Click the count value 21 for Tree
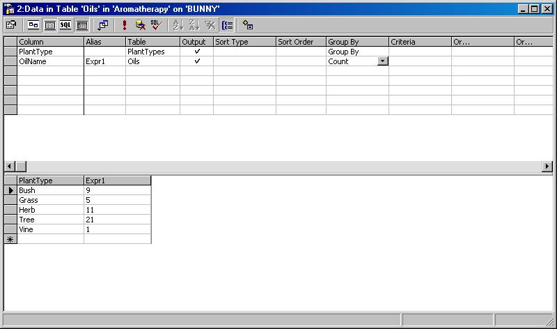Viewport: 557px width, 329px height. tap(118, 220)
